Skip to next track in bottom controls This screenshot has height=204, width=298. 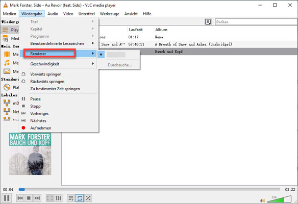tap(37, 198)
